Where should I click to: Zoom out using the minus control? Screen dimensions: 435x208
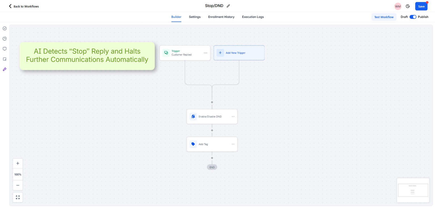tap(18, 185)
